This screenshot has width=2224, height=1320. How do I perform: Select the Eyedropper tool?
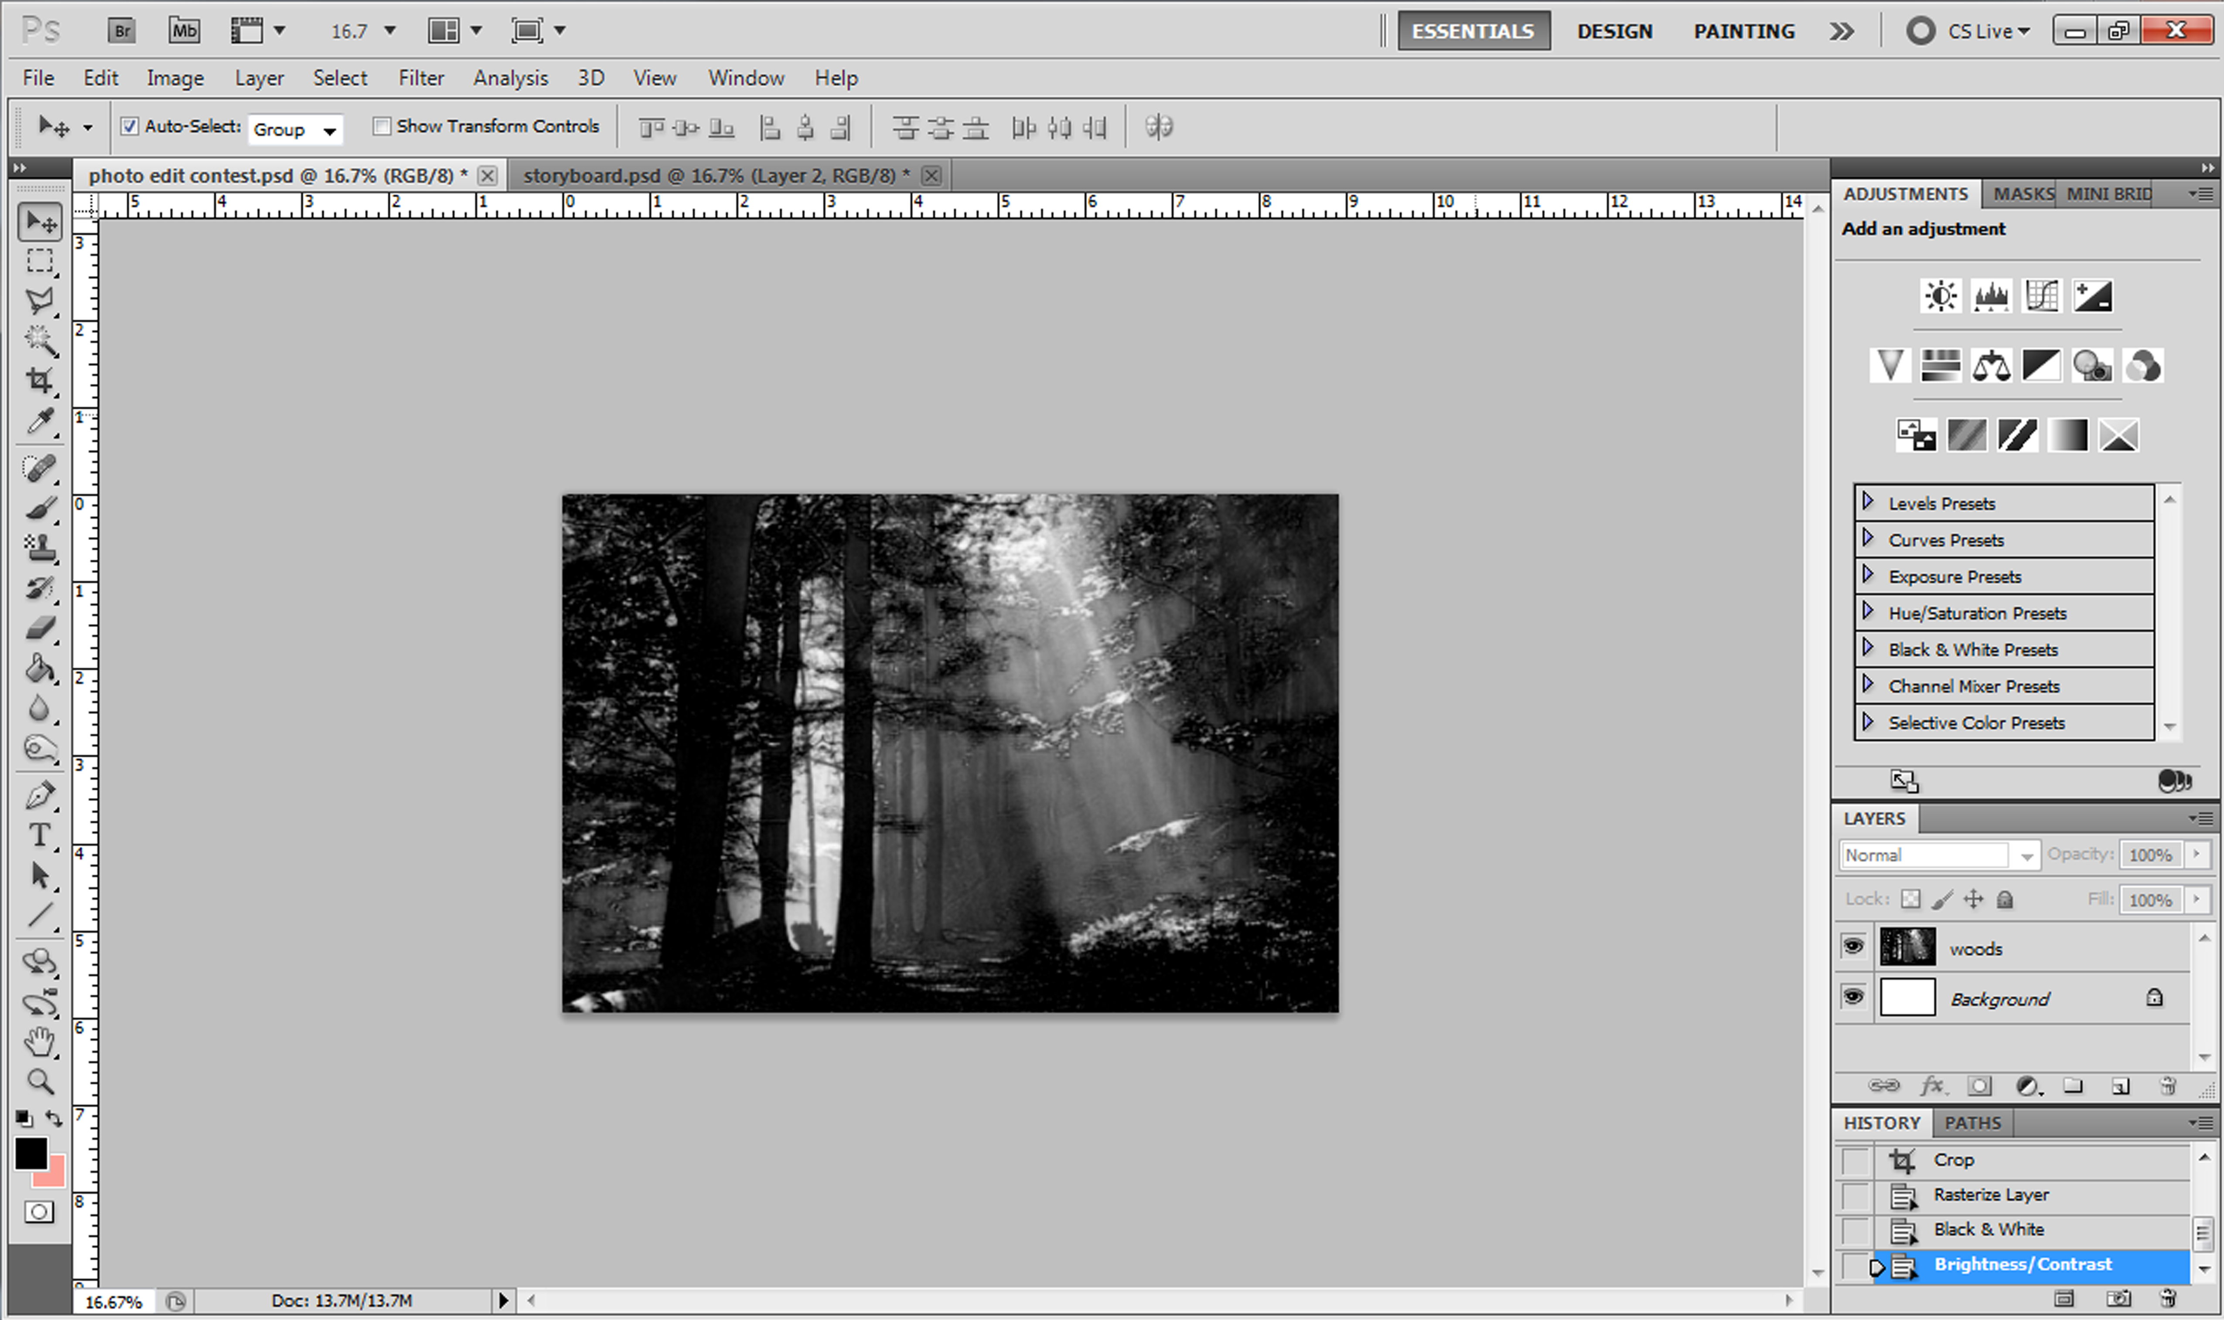(x=39, y=421)
